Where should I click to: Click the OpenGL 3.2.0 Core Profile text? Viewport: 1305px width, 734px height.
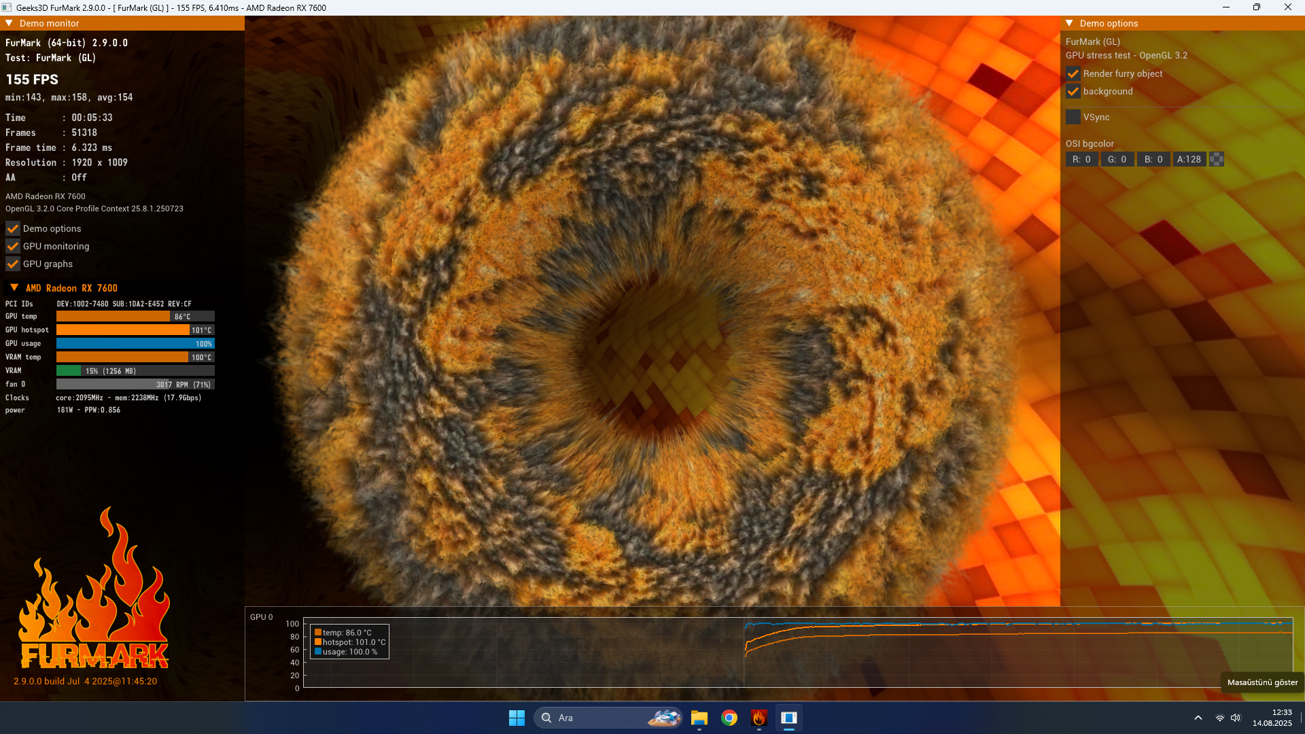click(x=94, y=209)
